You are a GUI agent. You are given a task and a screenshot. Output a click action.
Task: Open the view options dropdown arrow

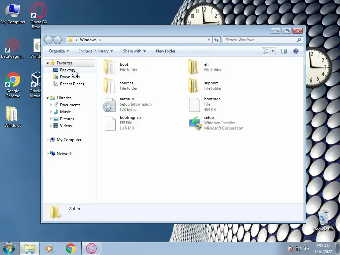(x=273, y=51)
